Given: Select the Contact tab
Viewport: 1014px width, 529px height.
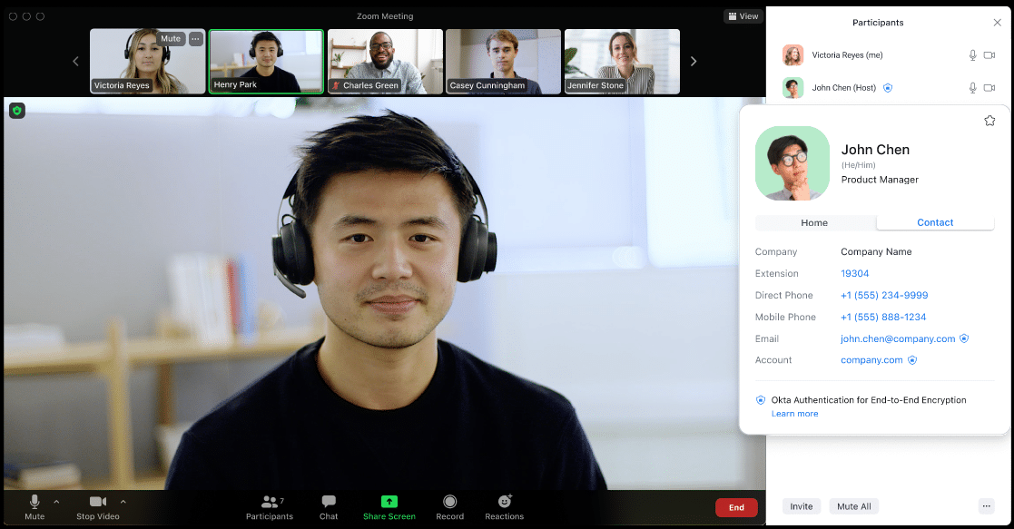Looking at the screenshot, I should pos(935,222).
